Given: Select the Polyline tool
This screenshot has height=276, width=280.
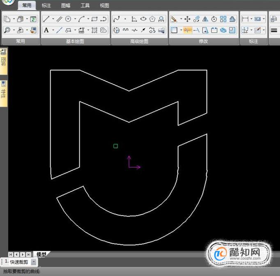Looking at the screenshot, I should pyautogui.click(x=103, y=19).
